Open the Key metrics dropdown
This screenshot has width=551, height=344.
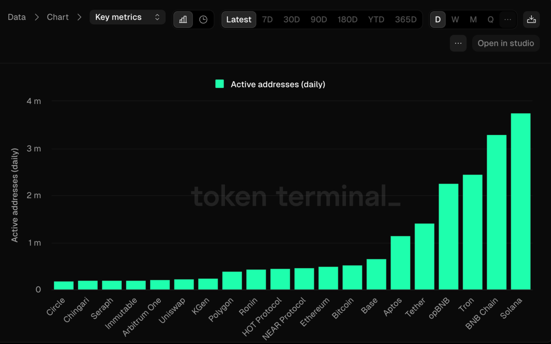point(128,17)
